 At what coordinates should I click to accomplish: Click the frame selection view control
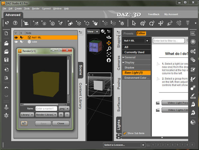click(x=109, y=55)
